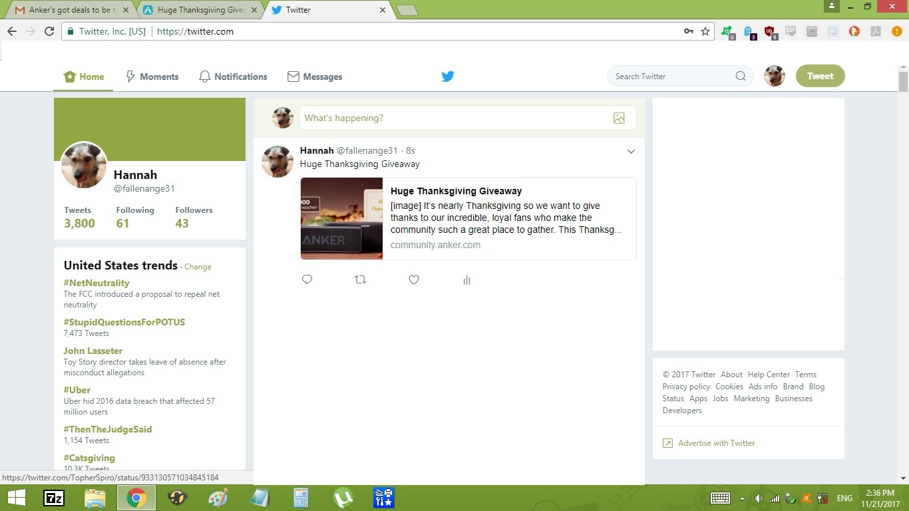Open community.anker.com link card title
Viewport: 909px width, 511px height.
[456, 191]
